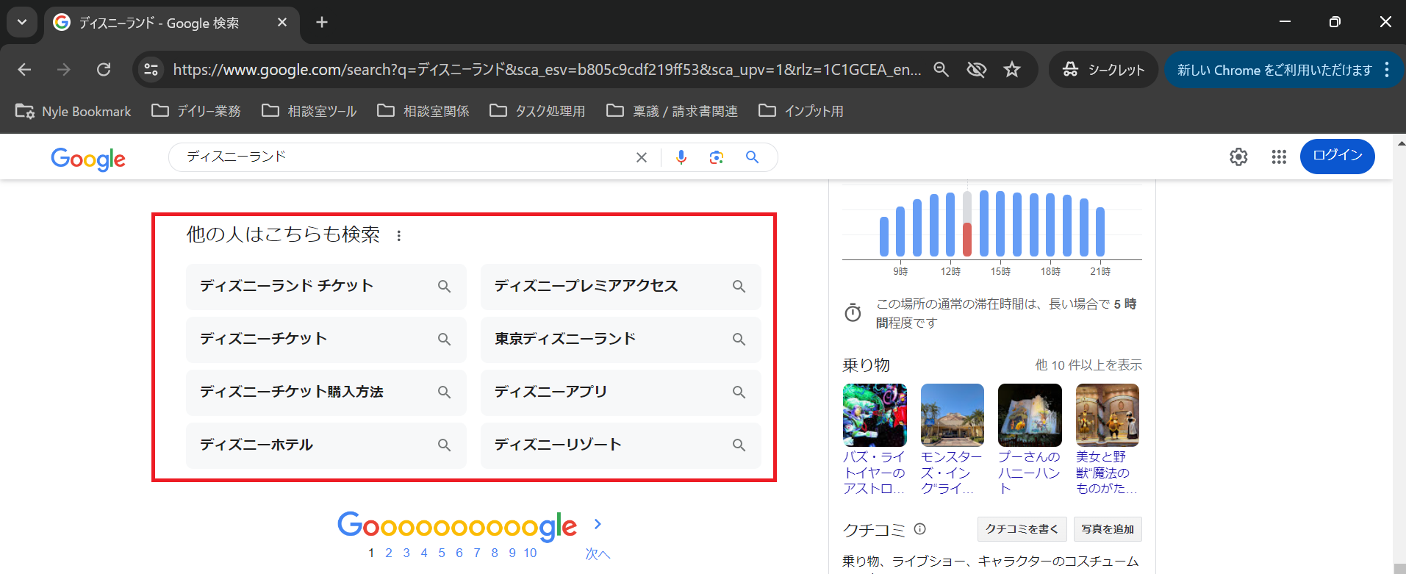Start voice search with microphone icon

click(x=681, y=157)
